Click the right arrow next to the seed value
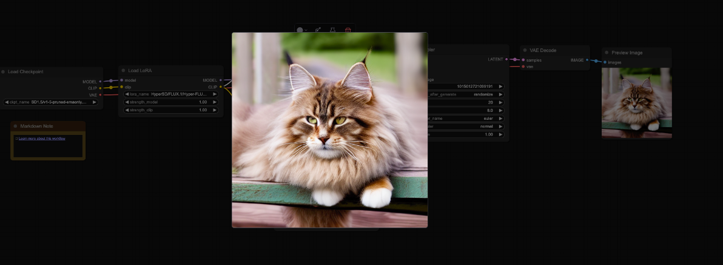Image resolution: width=723 pixels, height=265 pixels. click(x=500, y=87)
